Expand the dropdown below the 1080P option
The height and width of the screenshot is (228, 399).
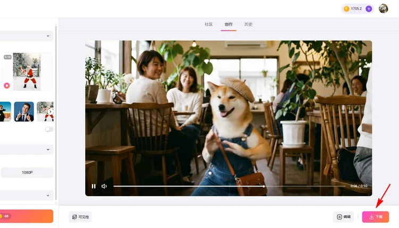point(48,195)
